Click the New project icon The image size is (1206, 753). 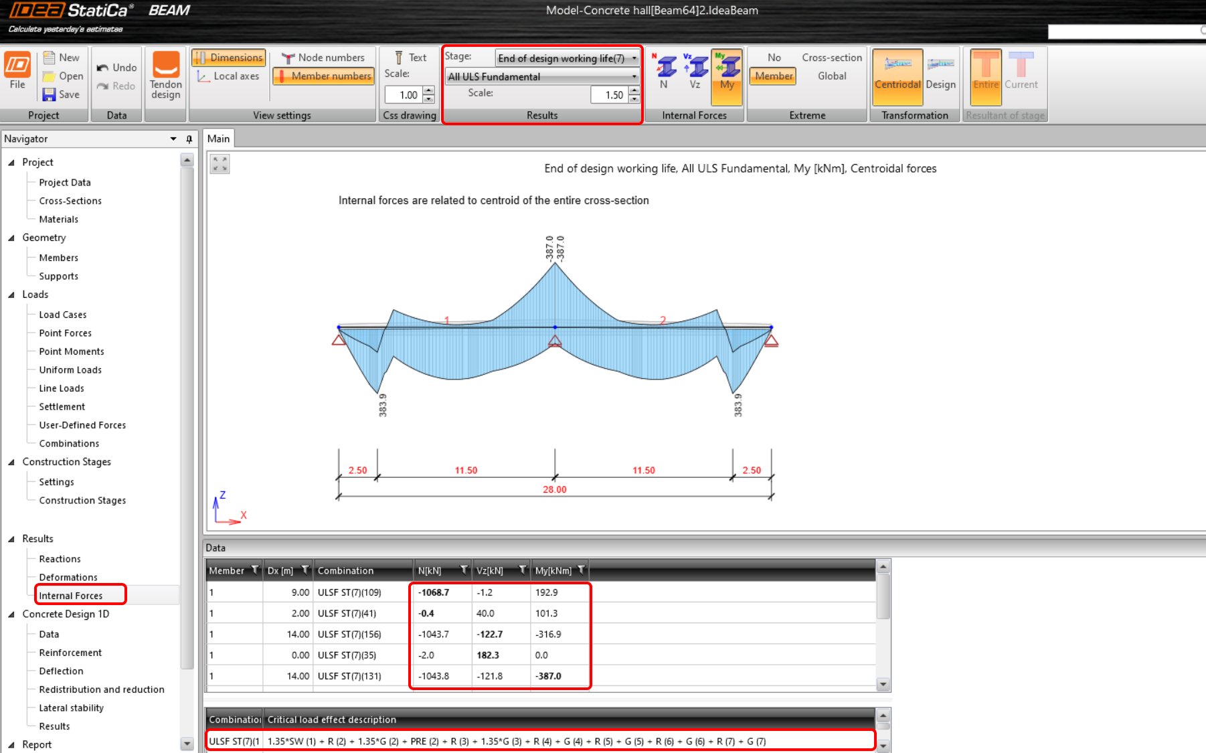tap(49, 58)
